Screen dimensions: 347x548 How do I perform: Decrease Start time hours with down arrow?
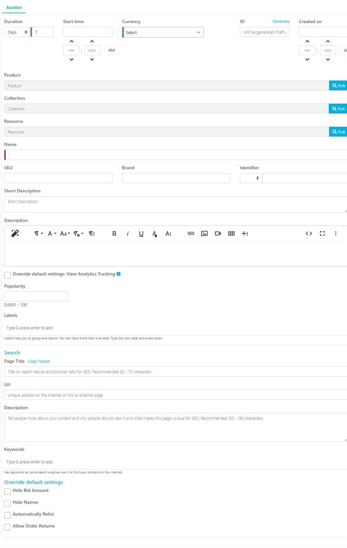tap(71, 59)
